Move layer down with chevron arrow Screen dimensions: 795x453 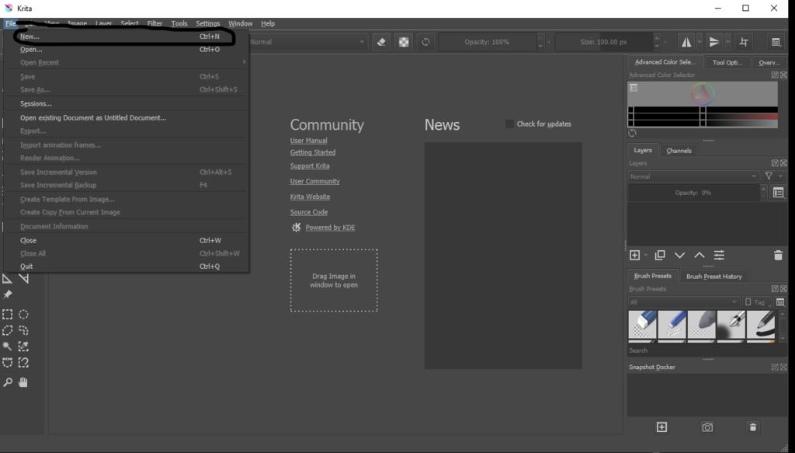679,255
